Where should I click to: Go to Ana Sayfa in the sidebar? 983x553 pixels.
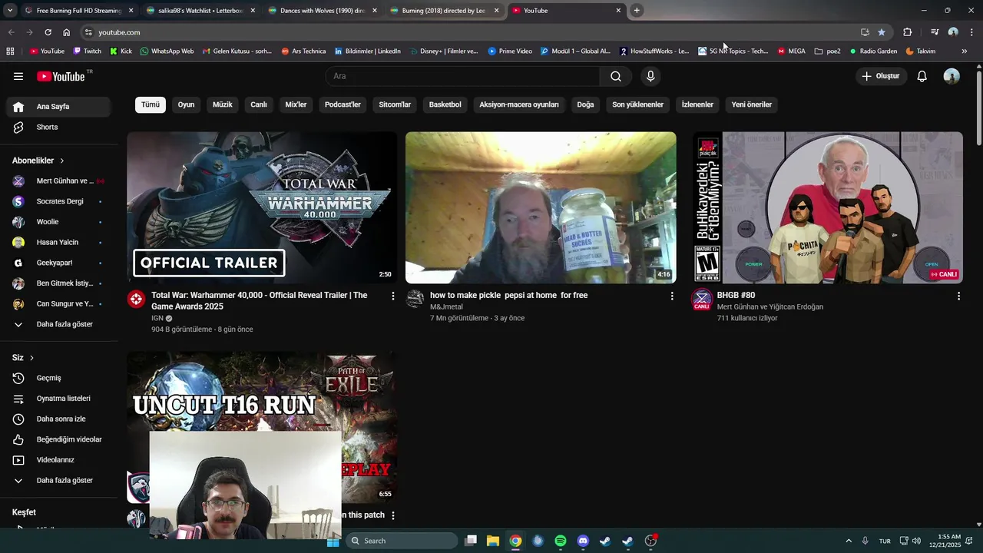(x=58, y=107)
